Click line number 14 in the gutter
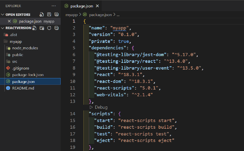The height and width of the screenshot is (151, 244). pos(73,113)
